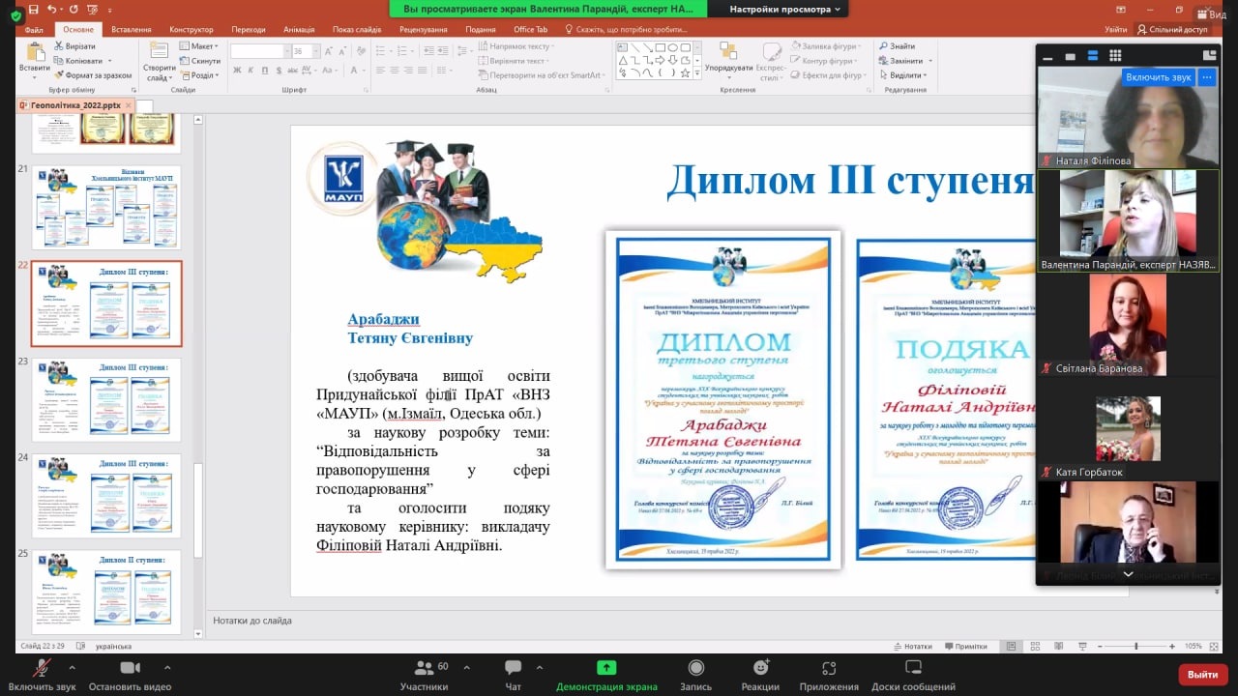Unmute microphone via Включить звук icon
This screenshot has height=696, width=1238.
[42, 668]
